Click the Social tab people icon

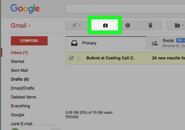154,43
